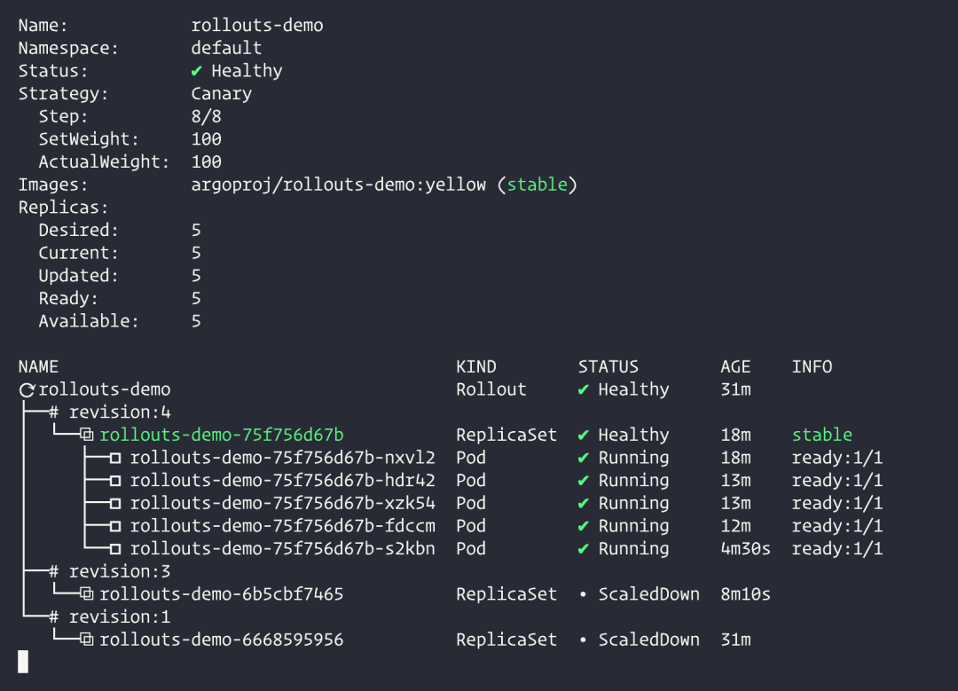Click the STATUS column header
The image size is (958, 691).
pyautogui.click(x=608, y=366)
